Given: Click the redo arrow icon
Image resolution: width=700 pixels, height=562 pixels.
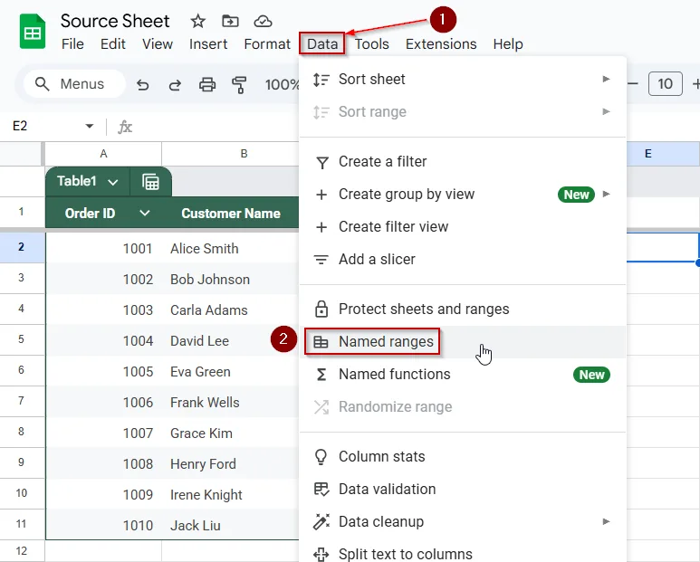Looking at the screenshot, I should 175,84.
